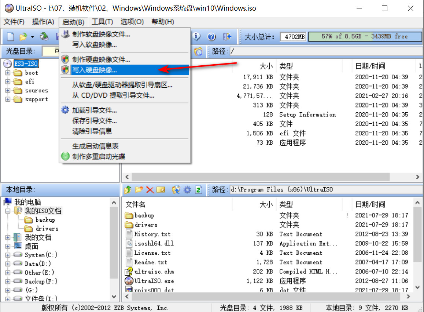Click the info (version) toolbar icon

196,36
